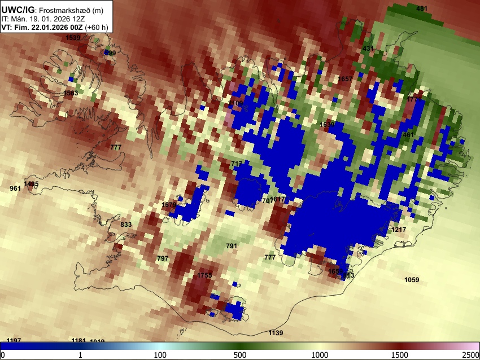The width and height of the screenshot is (480, 360).
Task: Click the valid time 'Fim. 22.01.2026 00Z'
Action: 48,27
